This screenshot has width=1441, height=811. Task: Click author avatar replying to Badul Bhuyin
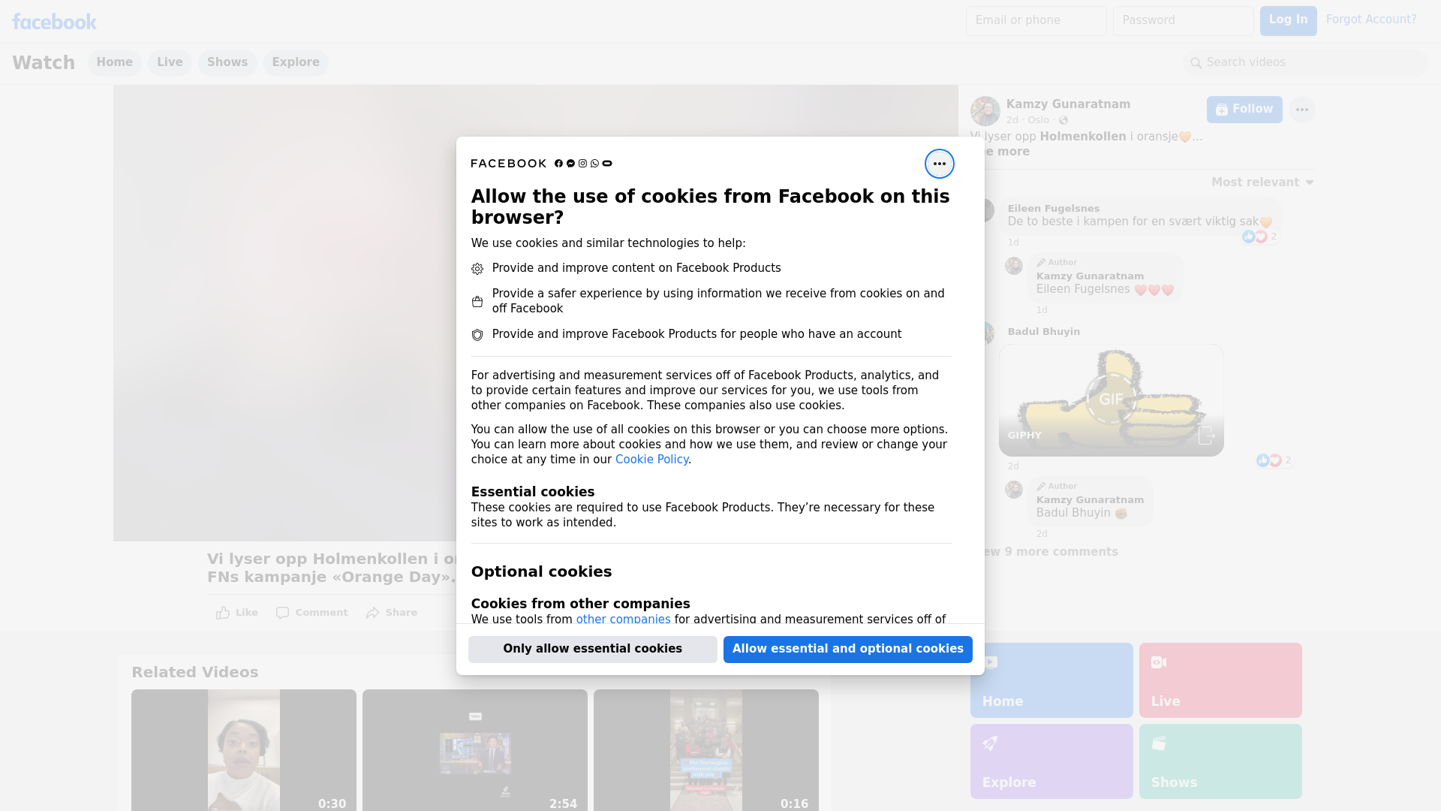[x=1014, y=490]
